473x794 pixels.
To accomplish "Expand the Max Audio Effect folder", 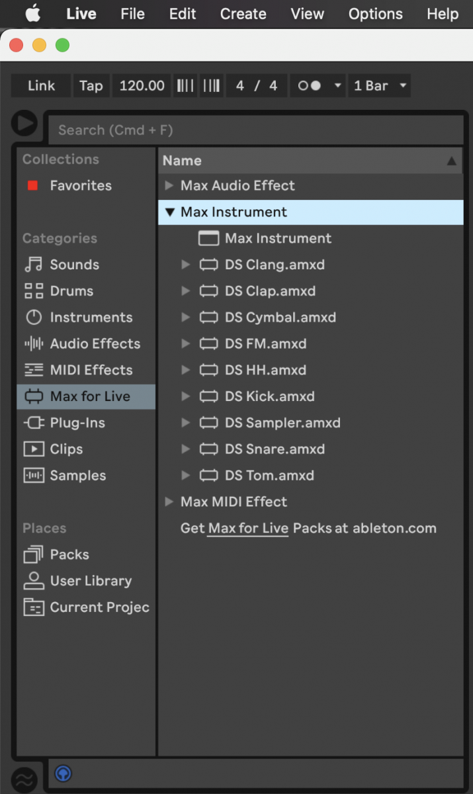I will tap(169, 186).
